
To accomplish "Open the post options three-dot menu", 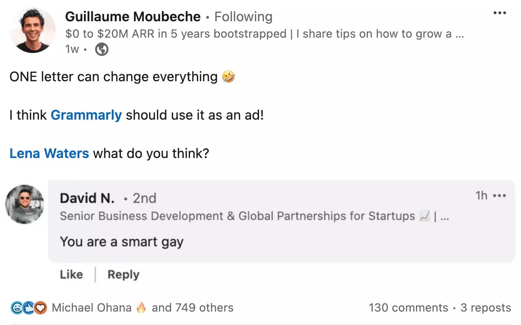I will point(499,13).
